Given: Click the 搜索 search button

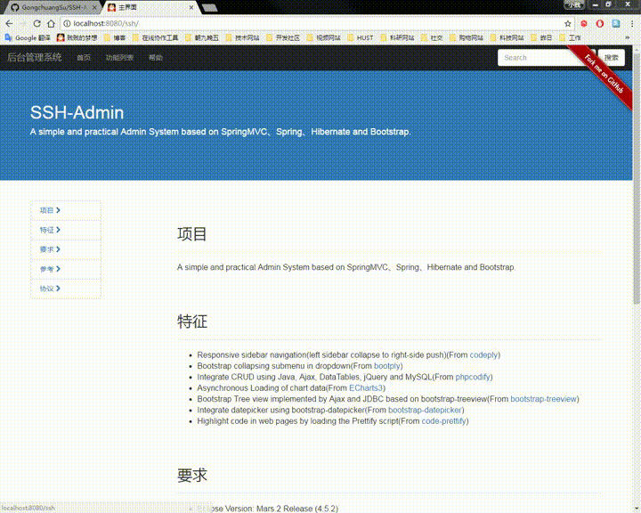Looking at the screenshot, I should click(x=611, y=58).
